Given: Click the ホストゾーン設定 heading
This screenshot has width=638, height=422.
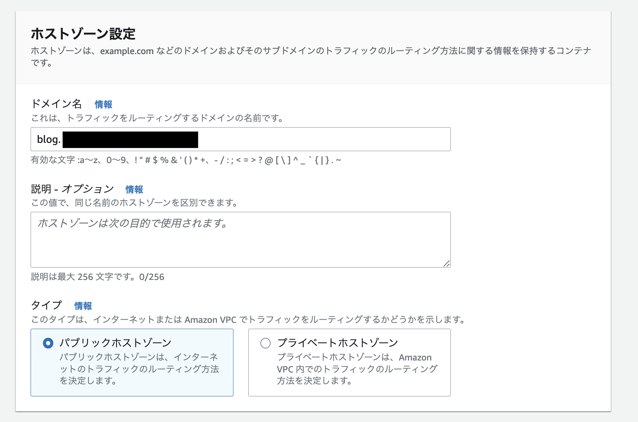Looking at the screenshot, I should pyautogui.click(x=83, y=33).
